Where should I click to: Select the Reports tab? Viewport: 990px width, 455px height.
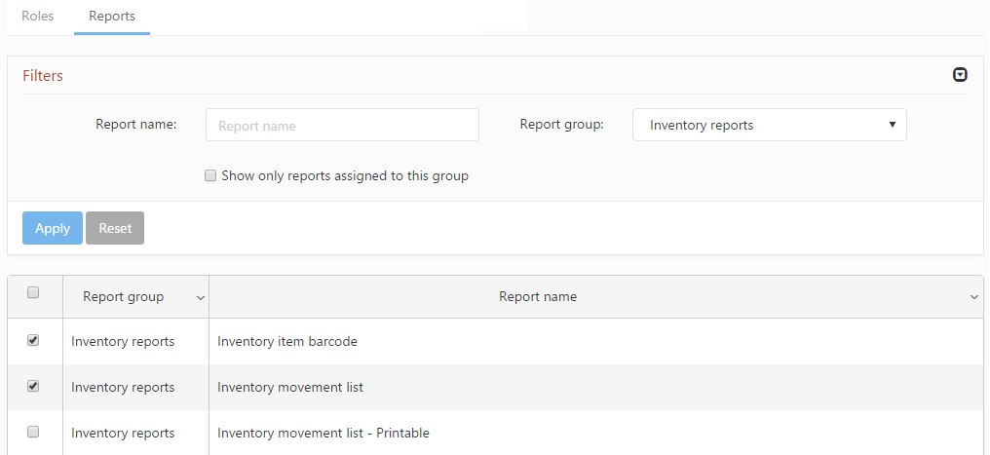(x=112, y=17)
